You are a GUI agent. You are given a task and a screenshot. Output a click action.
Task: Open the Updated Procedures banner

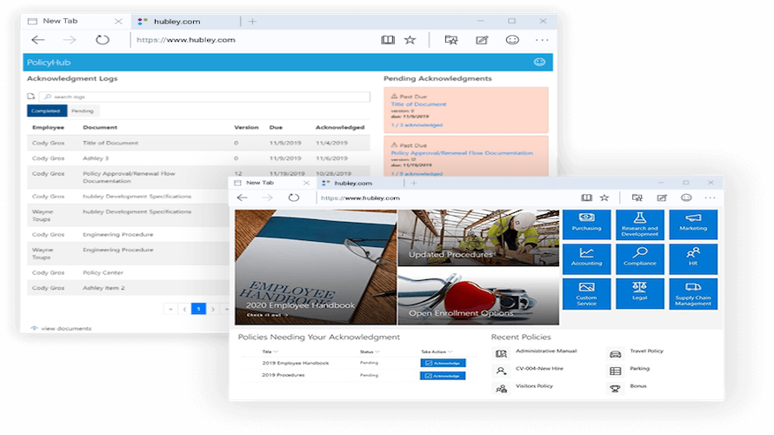tap(478, 238)
